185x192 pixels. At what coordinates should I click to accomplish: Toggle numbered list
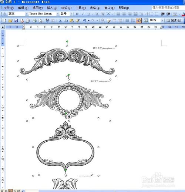[151, 14]
